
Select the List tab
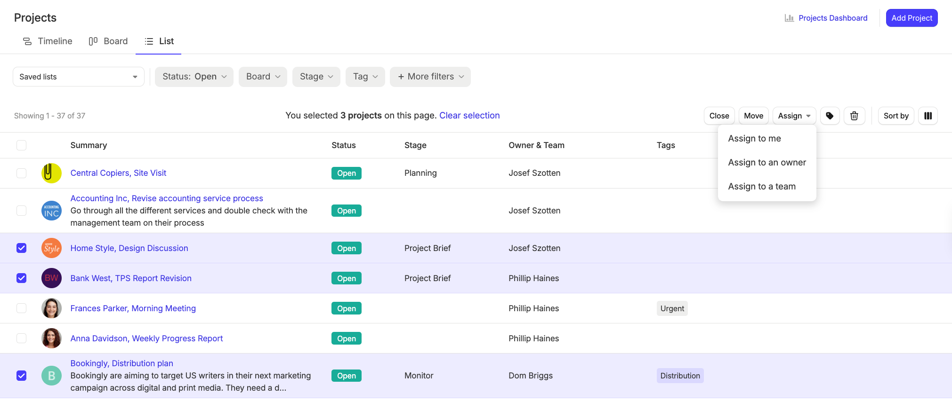[159, 41]
